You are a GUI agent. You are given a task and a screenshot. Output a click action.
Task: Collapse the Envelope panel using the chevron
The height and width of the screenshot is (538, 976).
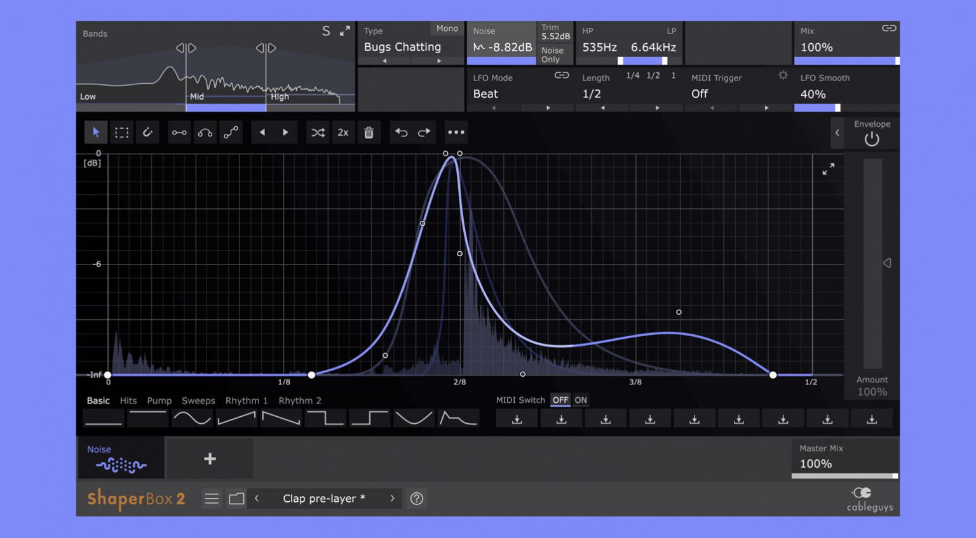click(837, 133)
